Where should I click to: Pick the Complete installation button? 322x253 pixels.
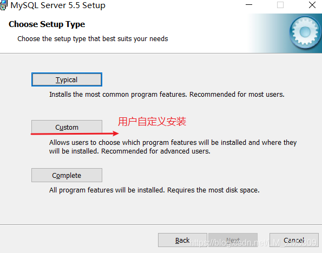pyautogui.click(x=67, y=175)
